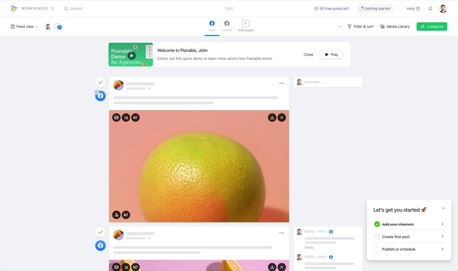The width and height of the screenshot is (458, 271).
Task: Open the toolbar more options ellipsis
Action: tap(340, 27)
